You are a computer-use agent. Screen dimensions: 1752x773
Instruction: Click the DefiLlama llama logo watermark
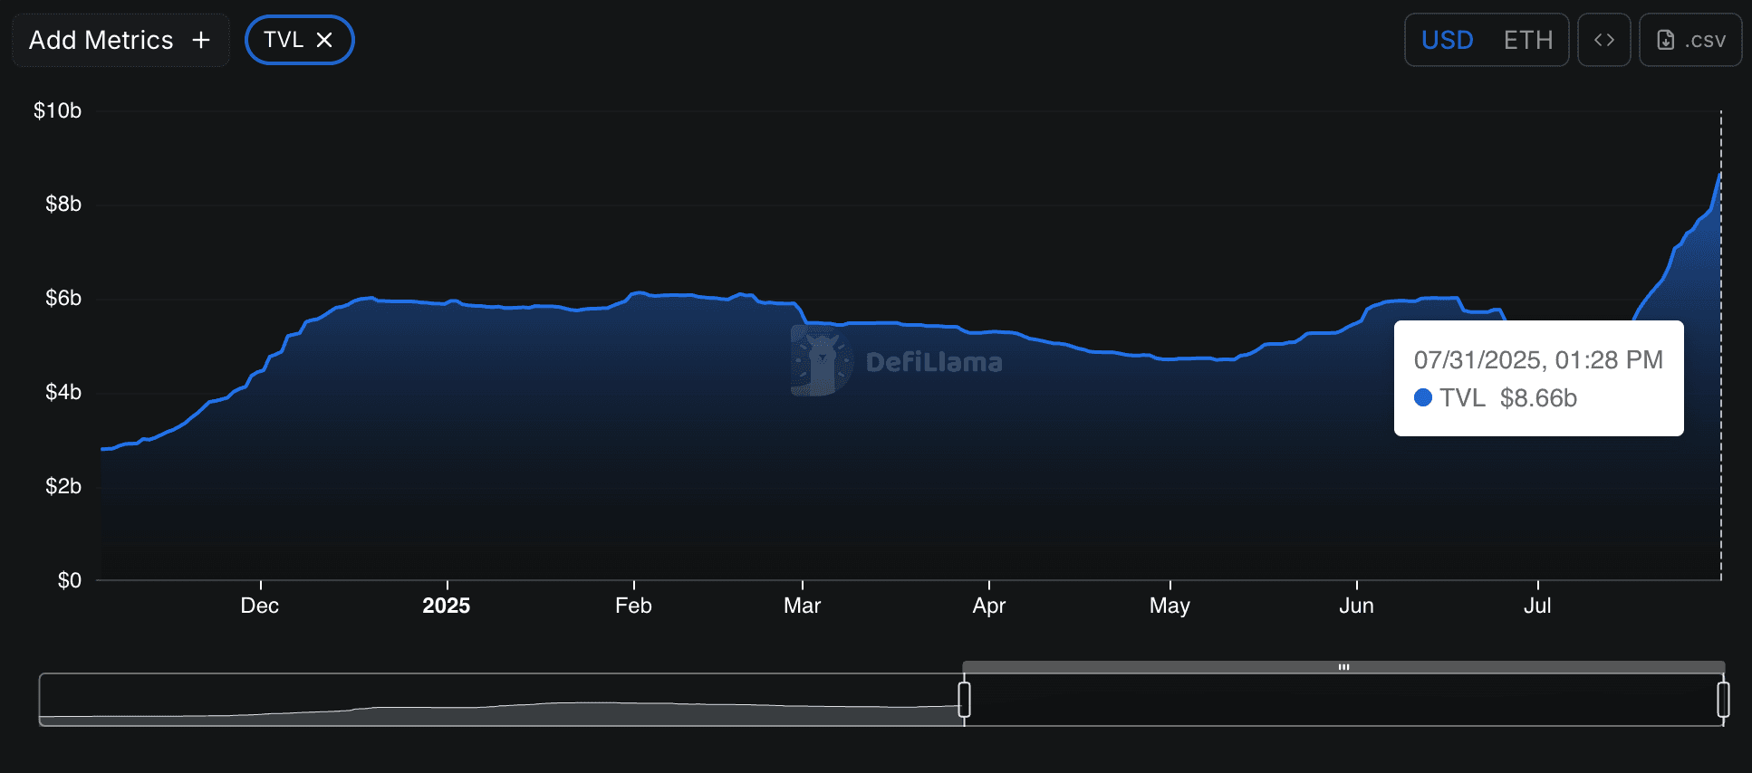(x=821, y=361)
